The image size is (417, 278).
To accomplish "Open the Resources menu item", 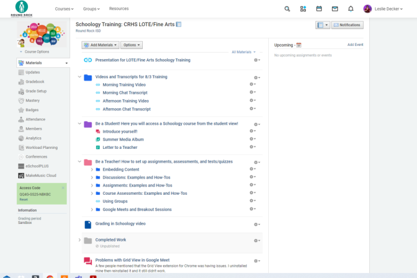I will (x=119, y=9).
